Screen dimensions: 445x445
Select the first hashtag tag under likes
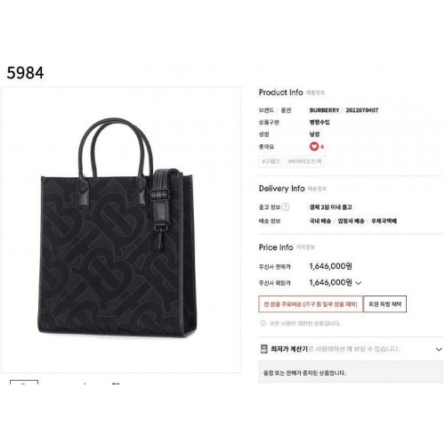coord(271,161)
